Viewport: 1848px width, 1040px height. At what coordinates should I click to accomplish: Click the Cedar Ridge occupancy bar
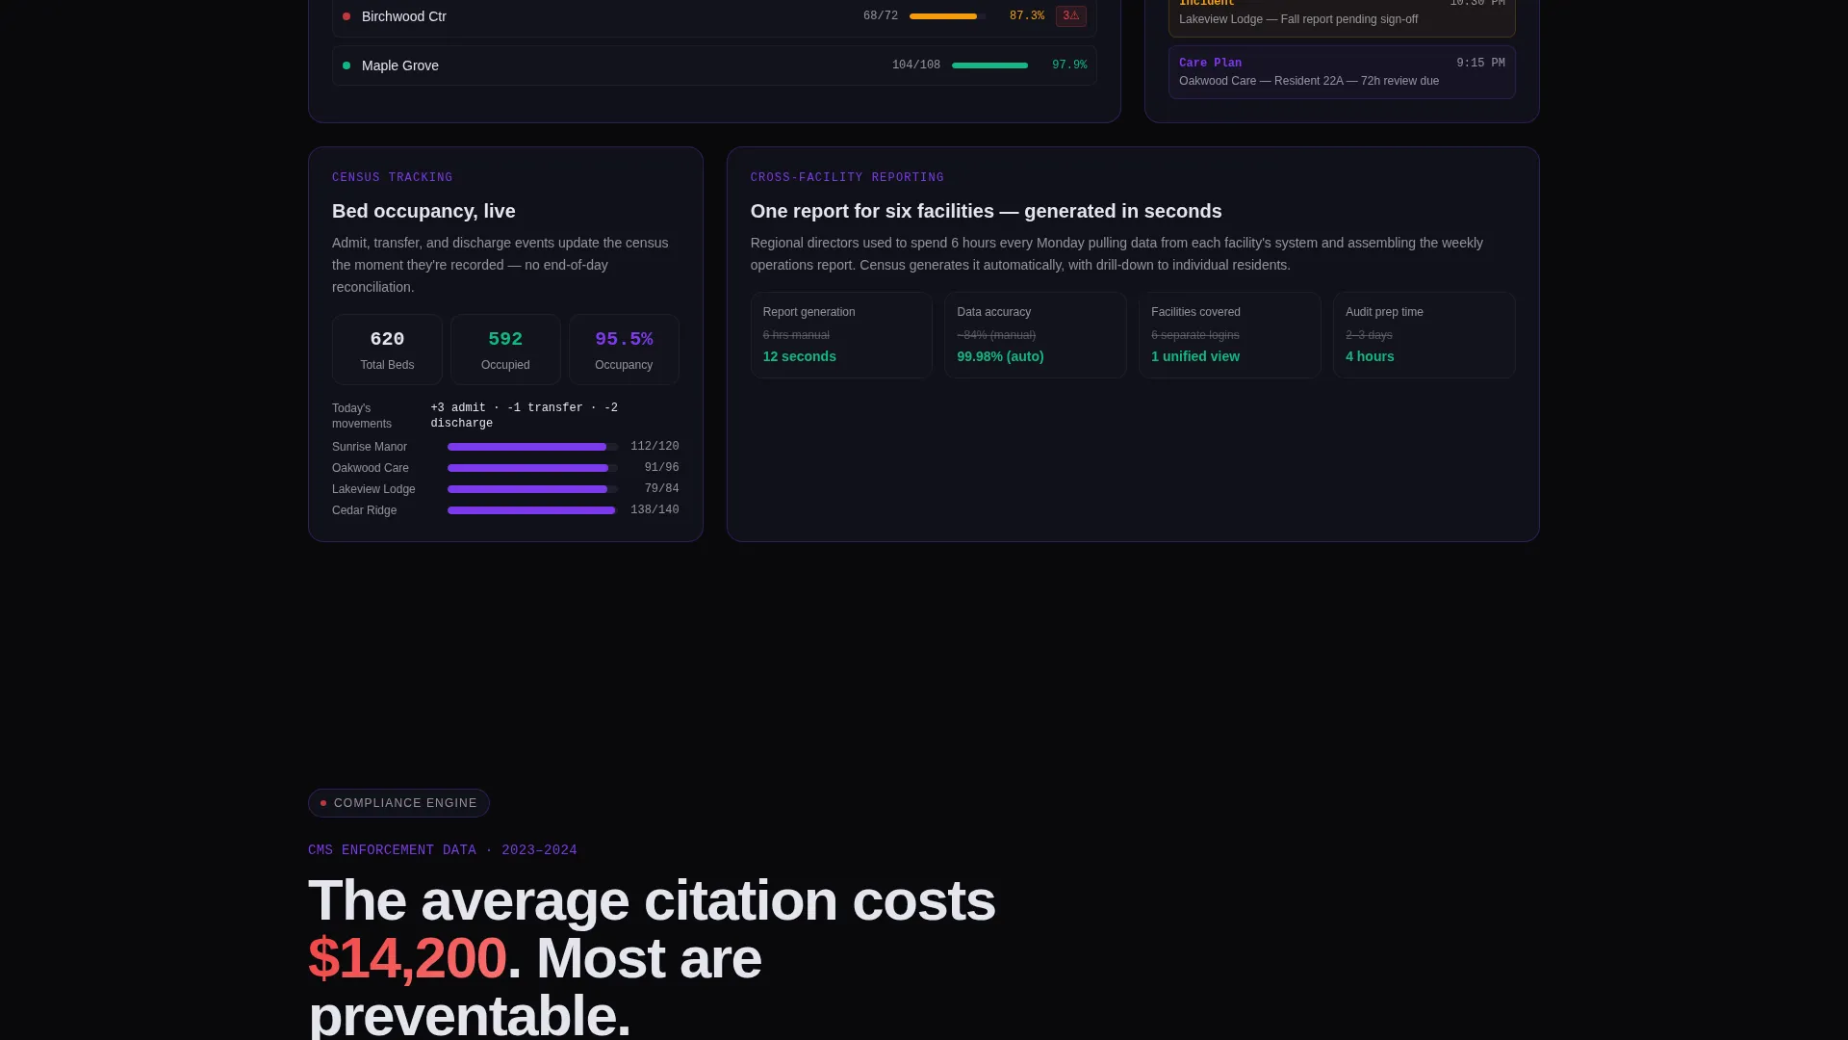[x=532, y=510]
